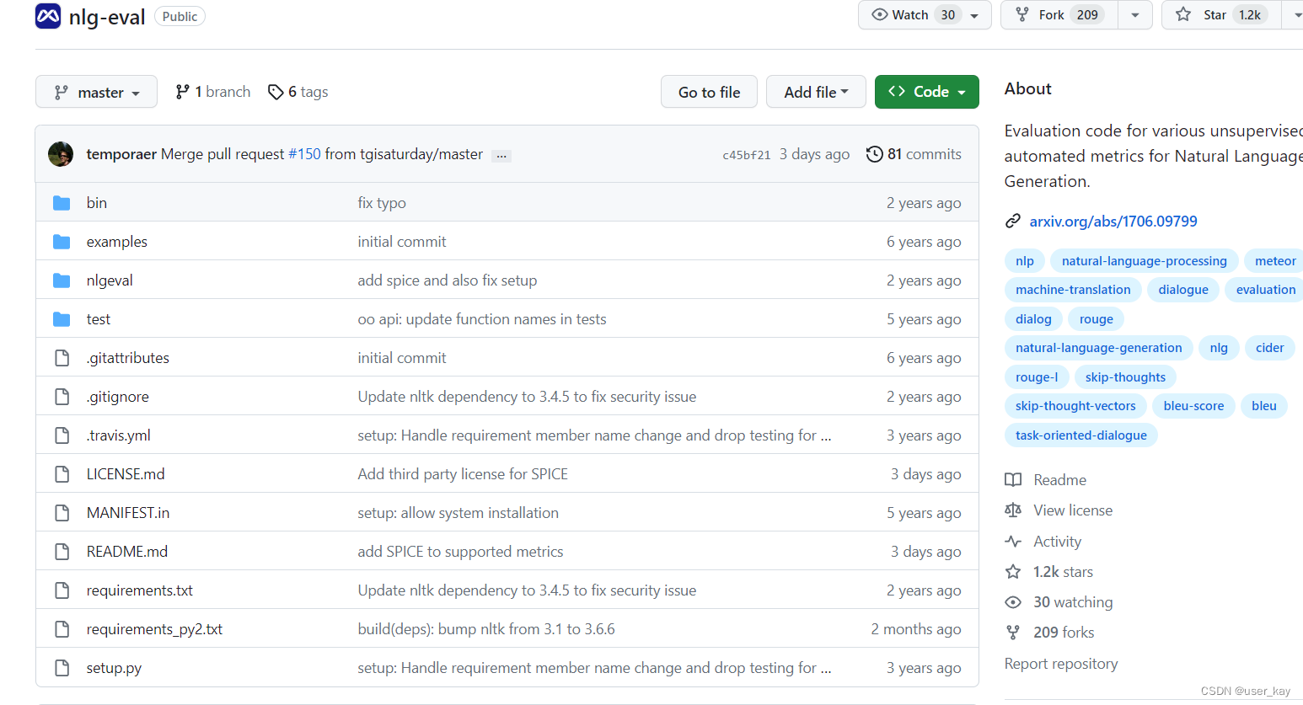Open the Readme book icon link
Image resolution: width=1303 pixels, height=705 pixels.
point(1013,480)
